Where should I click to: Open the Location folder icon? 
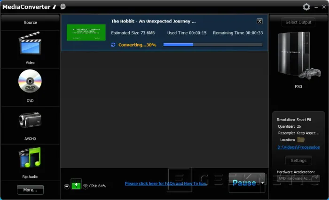[x=301, y=139]
